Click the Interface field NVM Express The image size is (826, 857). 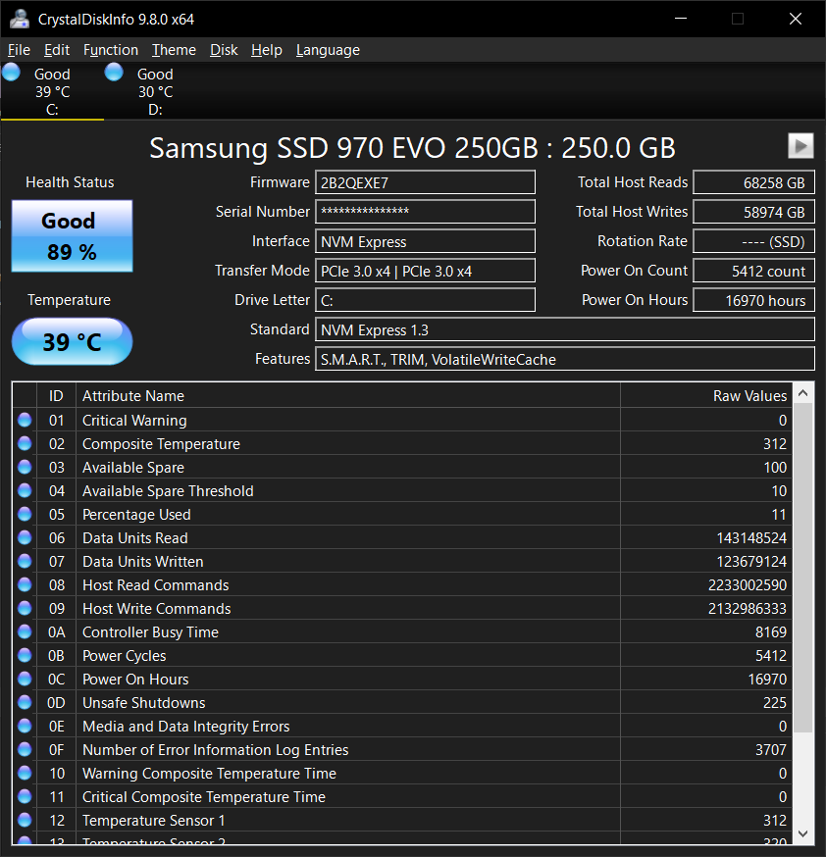(425, 241)
